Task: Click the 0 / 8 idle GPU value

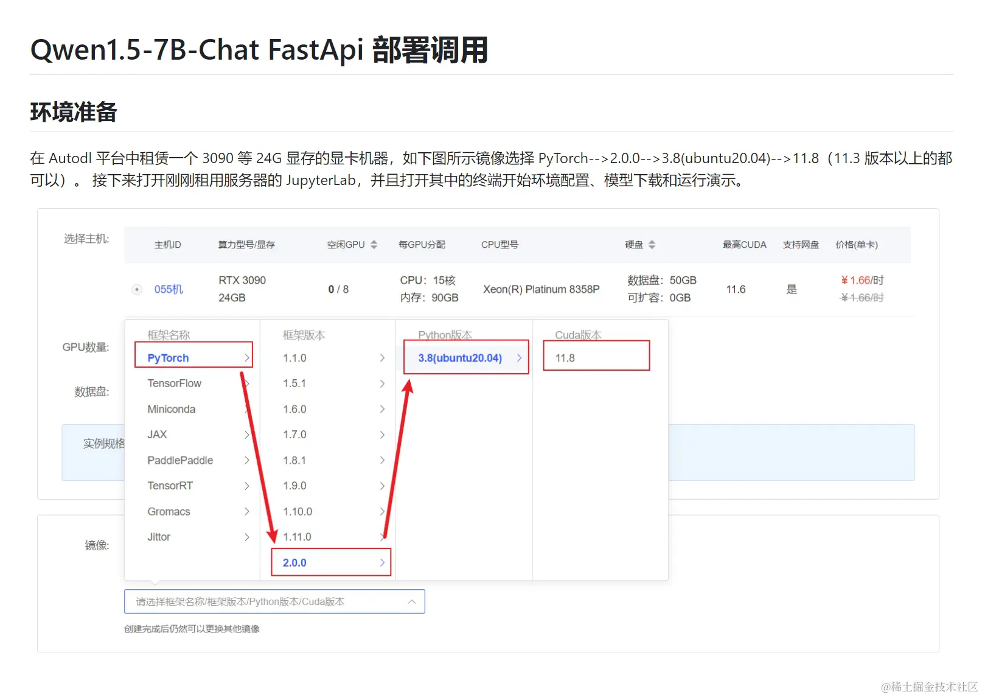Action: [338, 289]
